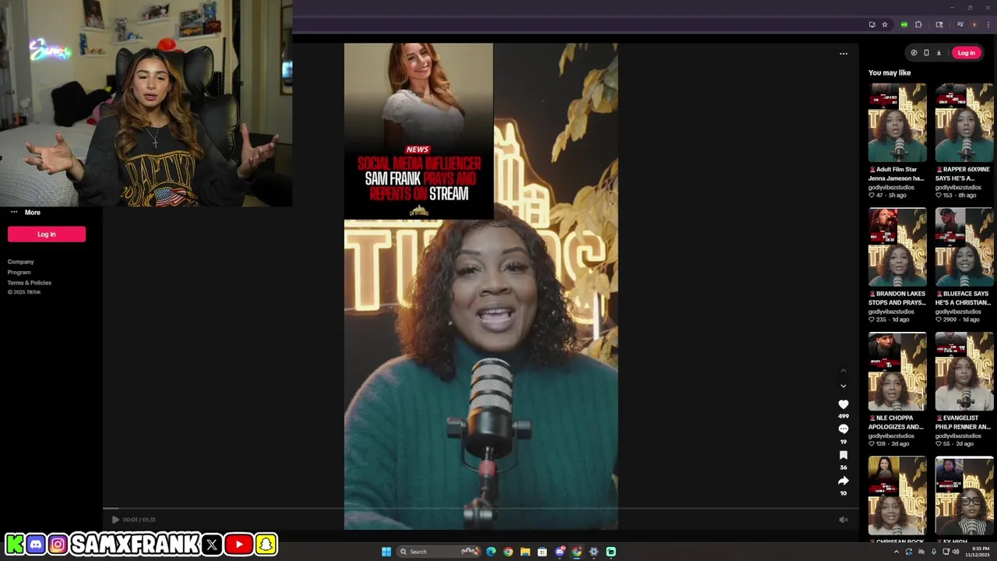This screenshot has width=997, height=561.
Task: Like the video with the heart icon
Action: point(843,404)
